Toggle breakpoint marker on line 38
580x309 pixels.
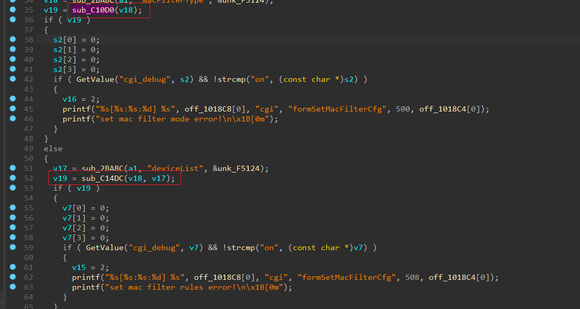coord(13,40)
